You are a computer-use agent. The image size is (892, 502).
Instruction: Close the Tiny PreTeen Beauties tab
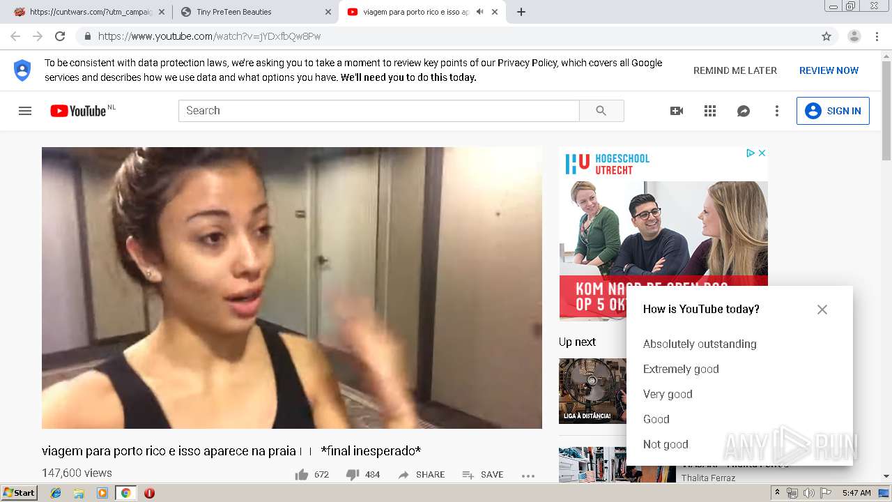(328, 12)
